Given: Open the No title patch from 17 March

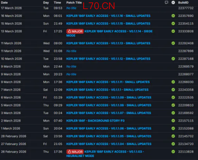Looking at the screenshot, I should click(x=71, y=8).
